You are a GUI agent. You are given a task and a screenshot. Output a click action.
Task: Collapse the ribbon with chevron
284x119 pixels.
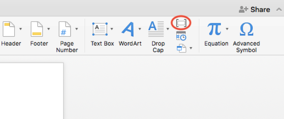[279, 9]
